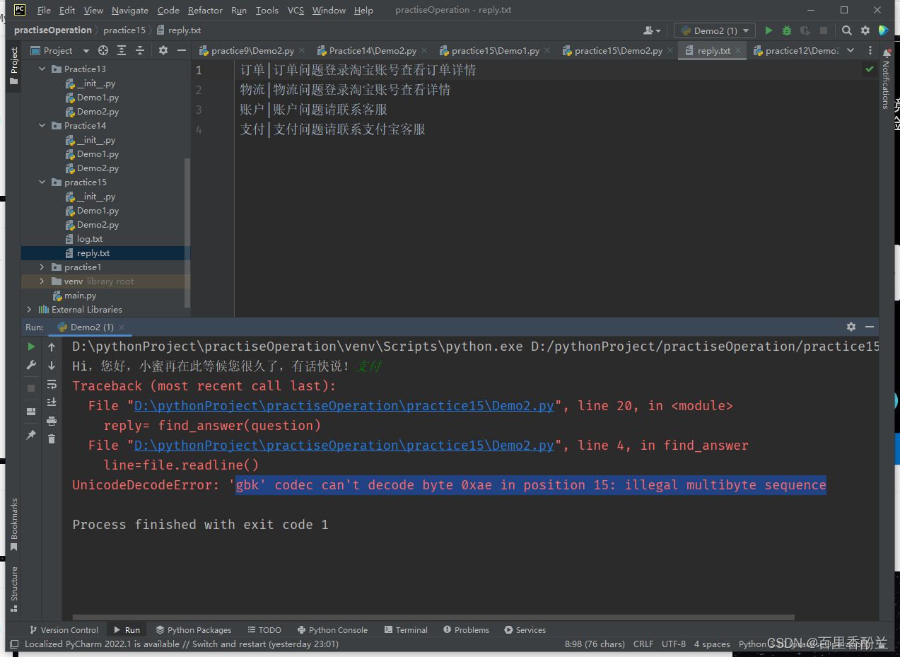Open Services tool window
This screenshot has height=657, width=900.
click(525, 629)
